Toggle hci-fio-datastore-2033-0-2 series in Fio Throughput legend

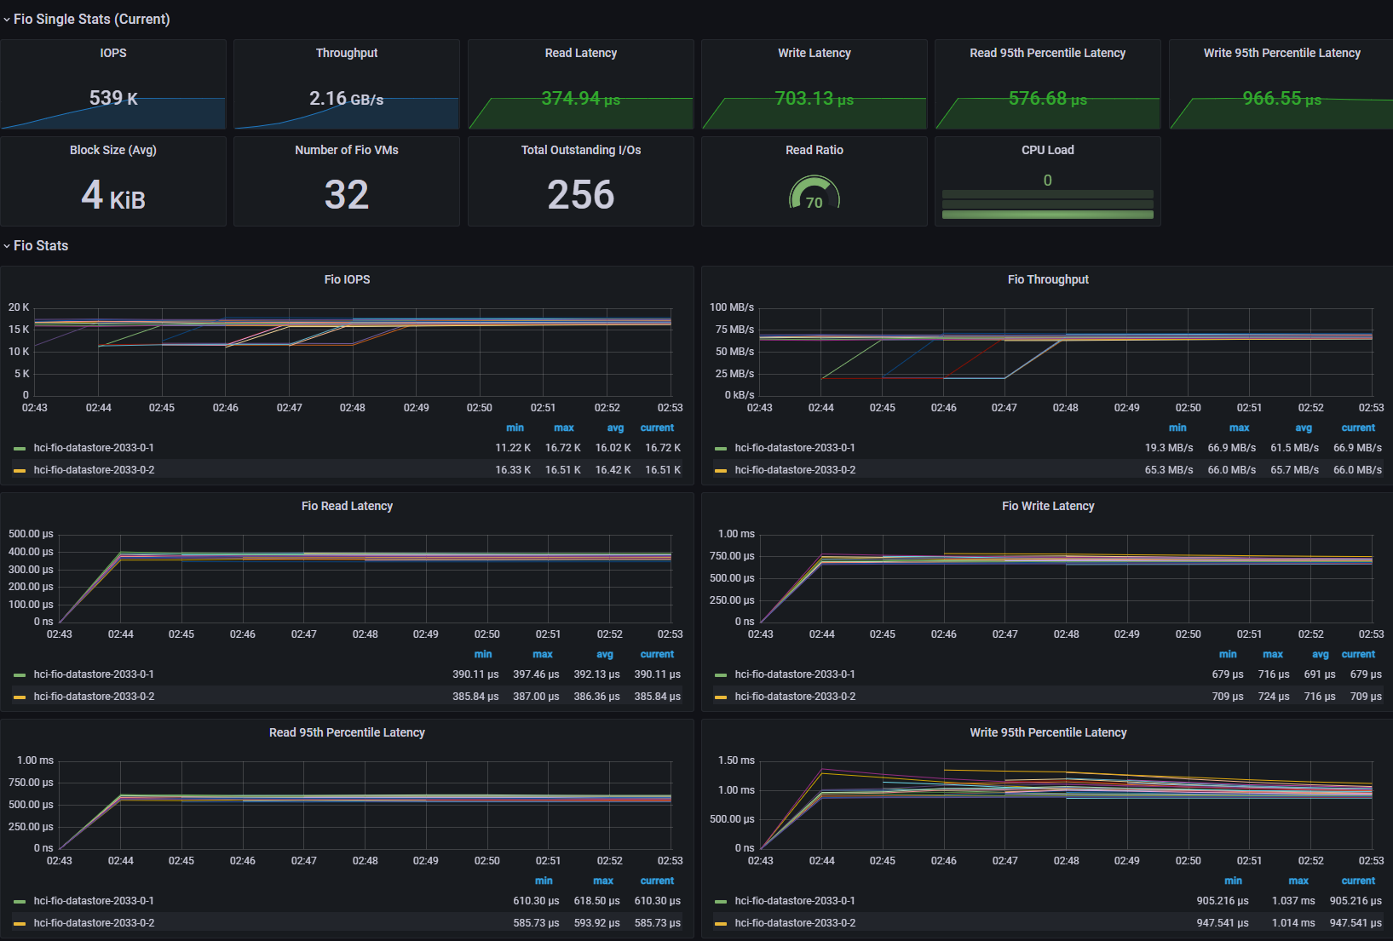pyautogui.click(x=795, y=470)
